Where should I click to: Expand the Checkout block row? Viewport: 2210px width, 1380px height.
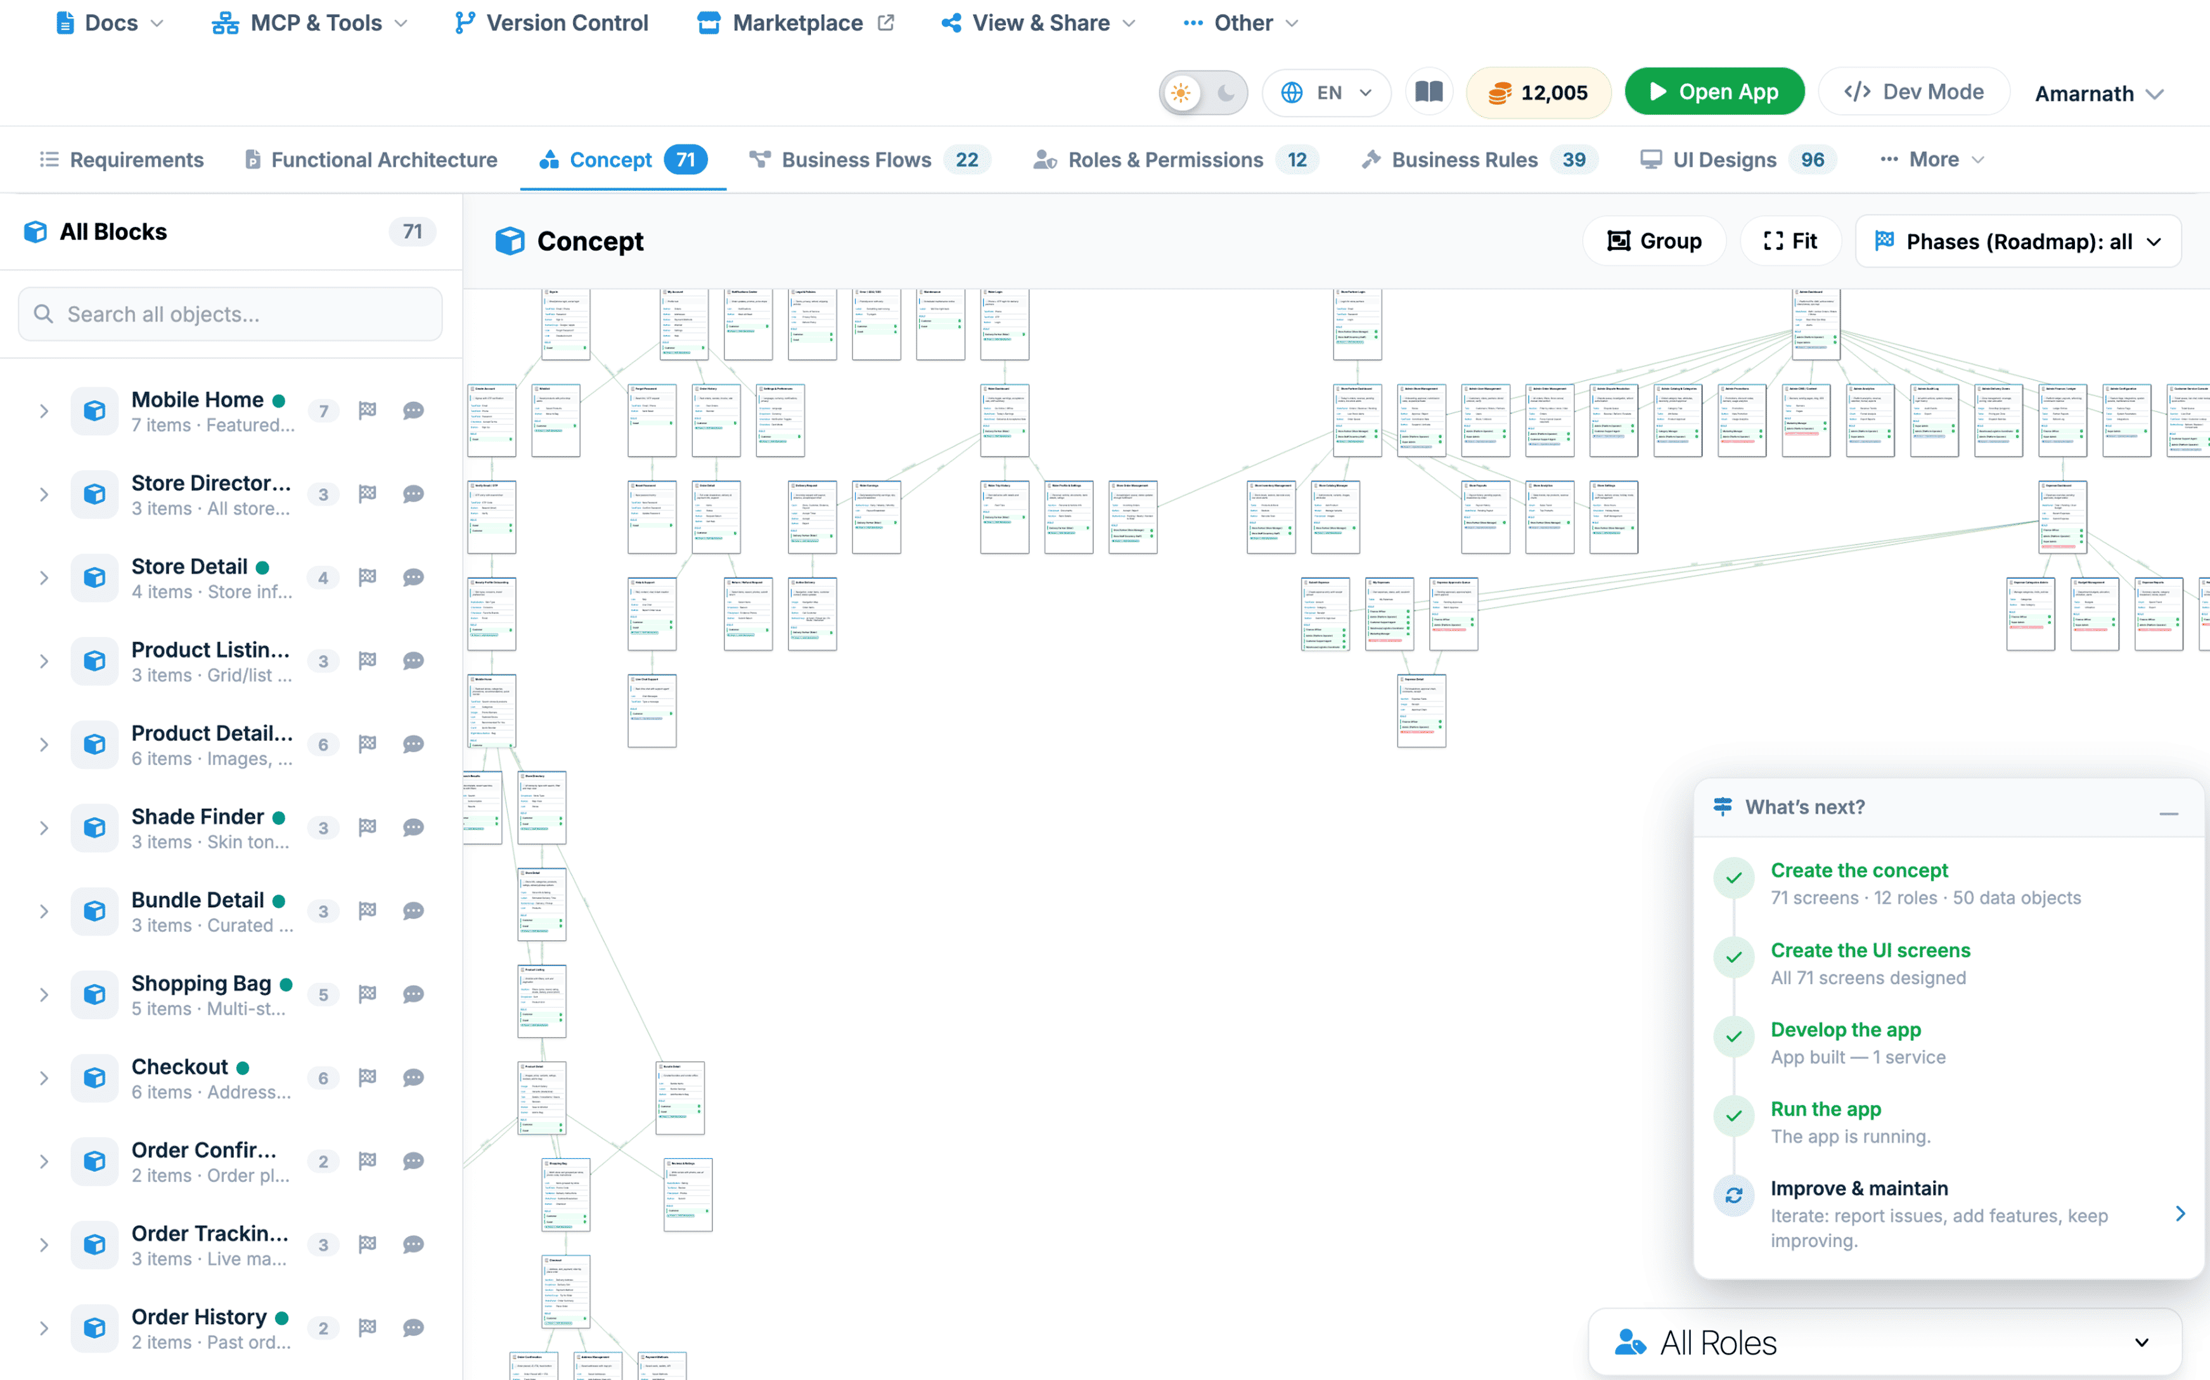[44, 1078]
